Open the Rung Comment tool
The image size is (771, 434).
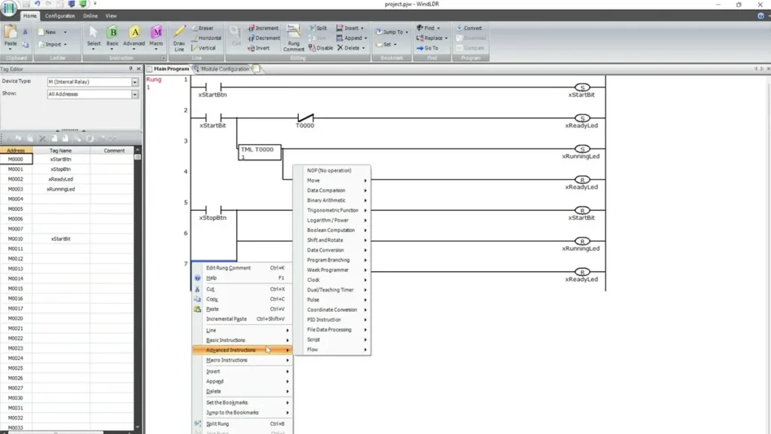tap(294, 38)
